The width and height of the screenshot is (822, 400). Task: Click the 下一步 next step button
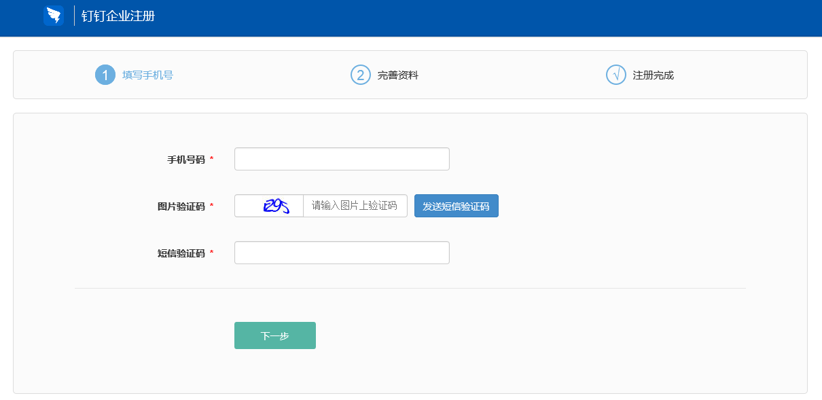(x=275, y=335)
